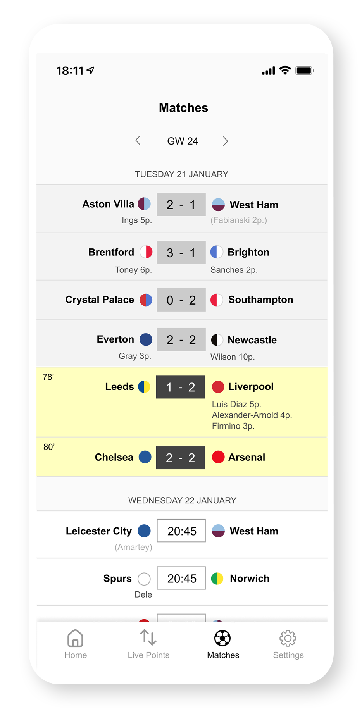362x720 pixels.
Task: Tap Wilson 10p. scorer text
Action: coord(233,357)
